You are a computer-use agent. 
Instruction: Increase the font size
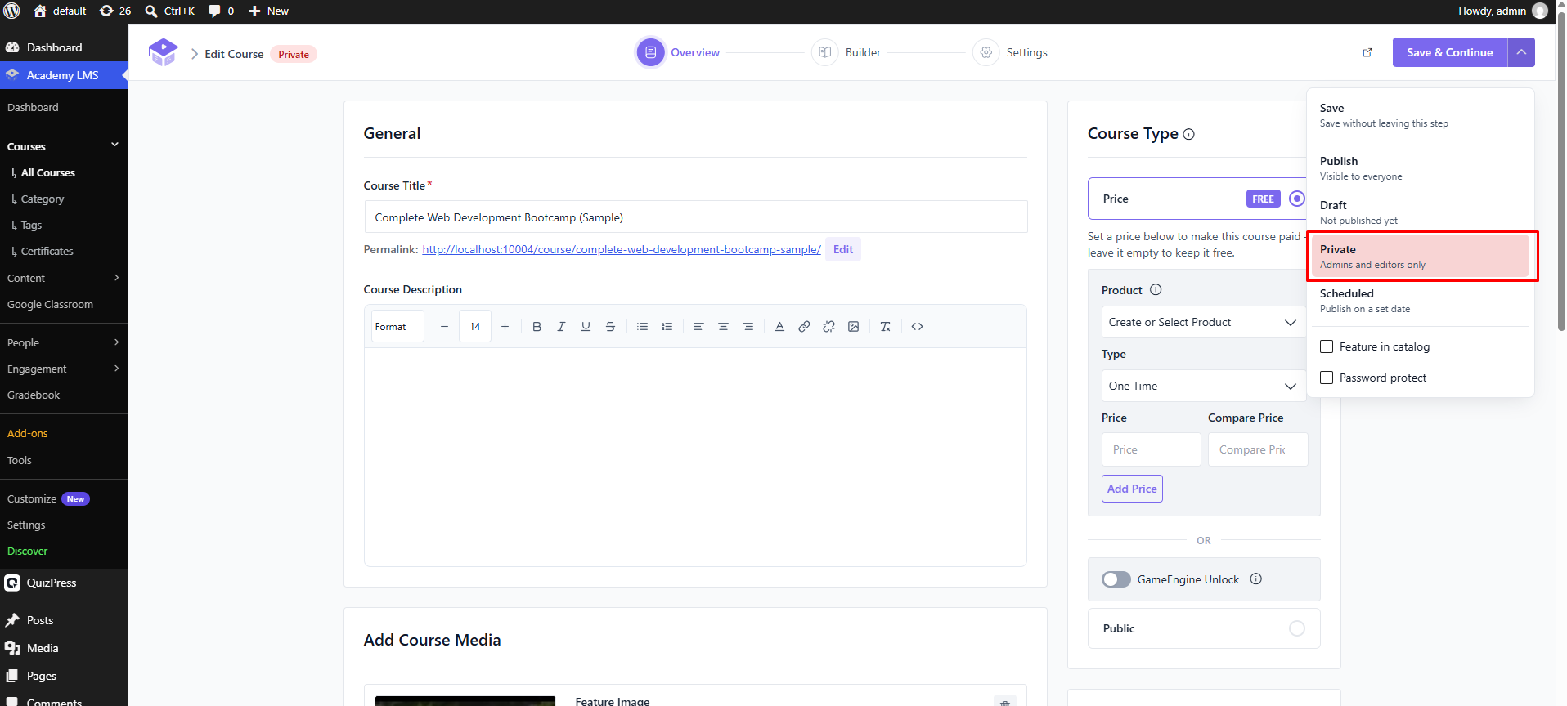[x=505, y=326]
